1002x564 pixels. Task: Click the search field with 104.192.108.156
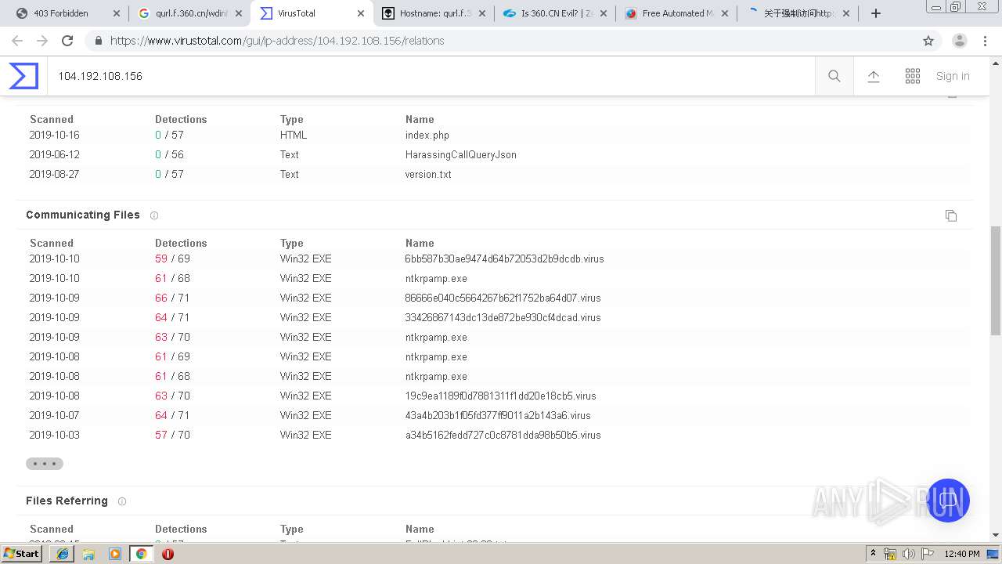click(431, 76)
